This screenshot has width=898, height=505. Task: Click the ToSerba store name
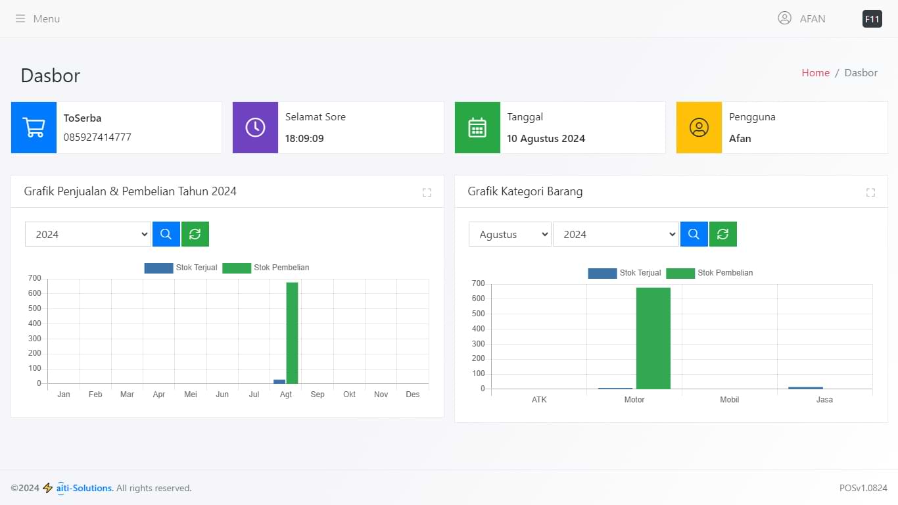(x=82, y=118)
